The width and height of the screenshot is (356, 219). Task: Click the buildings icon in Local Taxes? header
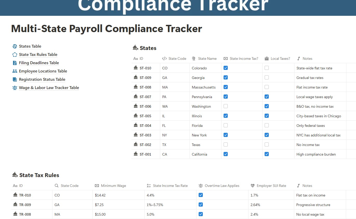[266, 59]
